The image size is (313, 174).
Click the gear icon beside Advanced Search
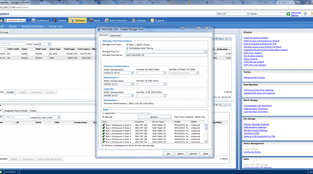[305, 14]
